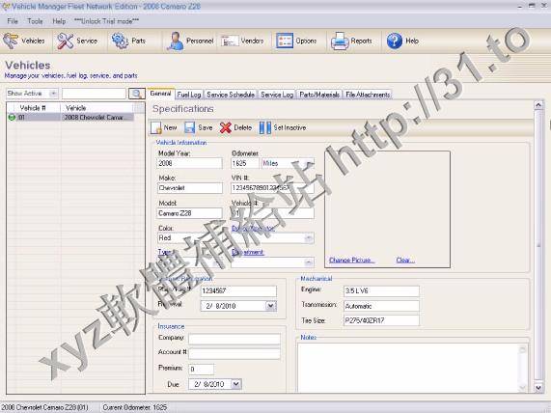The image size is (551, 413).
Task: Click inside the Notes text area
Action: tap(407, 368)
